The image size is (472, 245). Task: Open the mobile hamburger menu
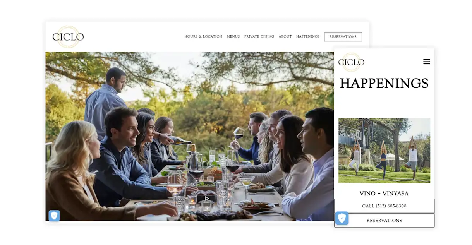tap(426, 62)
